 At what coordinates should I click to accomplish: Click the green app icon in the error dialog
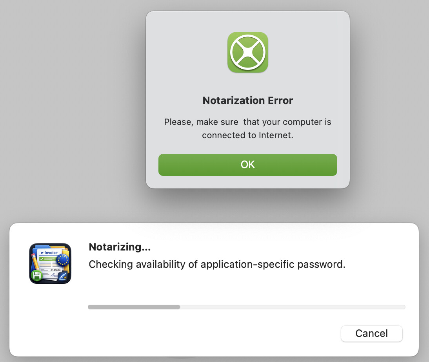pos(248,52)
